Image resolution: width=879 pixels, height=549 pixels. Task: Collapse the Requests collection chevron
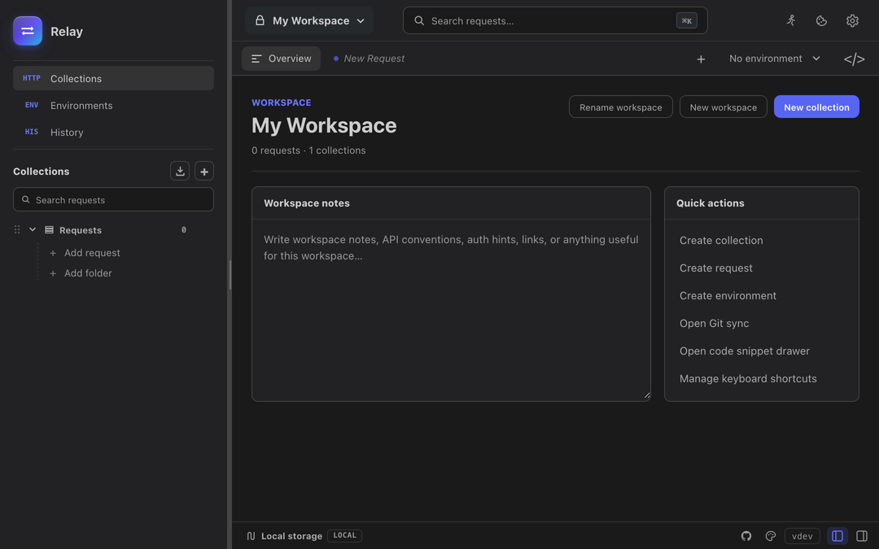pyautogui.click(x=33, y=229)
